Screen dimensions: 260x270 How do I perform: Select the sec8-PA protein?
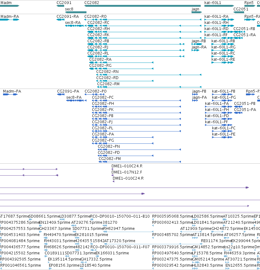(74, 97)
